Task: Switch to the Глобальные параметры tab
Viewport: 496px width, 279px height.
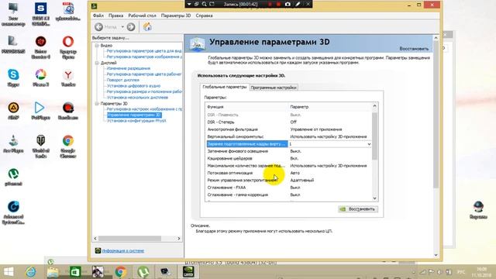Action: (225, 87)
